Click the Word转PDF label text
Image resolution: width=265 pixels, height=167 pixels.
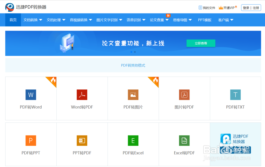[x=82, y=107]
